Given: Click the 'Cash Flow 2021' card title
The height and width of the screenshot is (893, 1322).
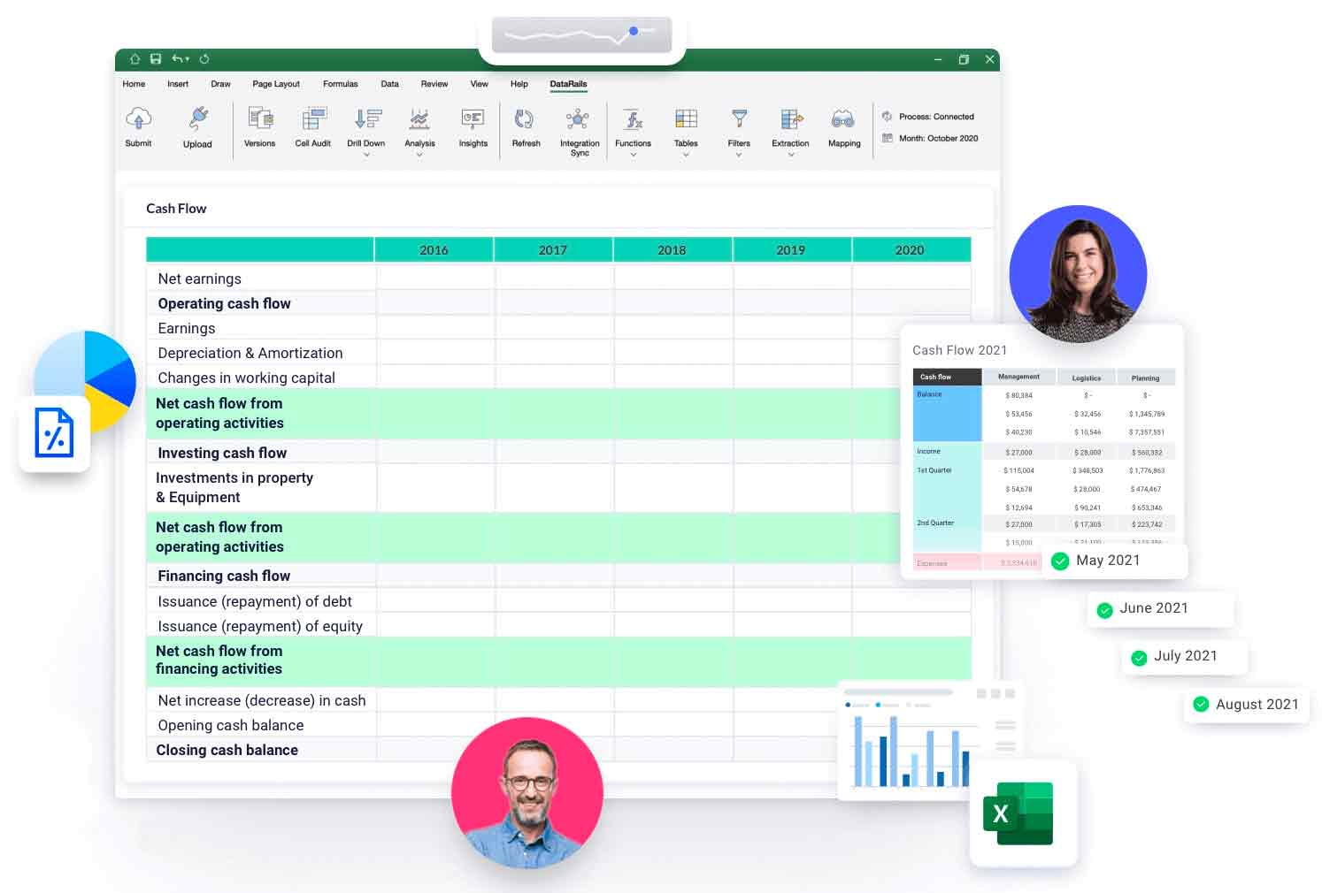Looking at the screenshot, I should pos(960,350).
